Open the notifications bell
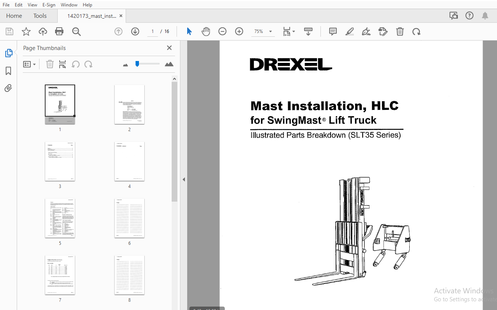Viewport: 497px width, 310px height. point(485,16)
